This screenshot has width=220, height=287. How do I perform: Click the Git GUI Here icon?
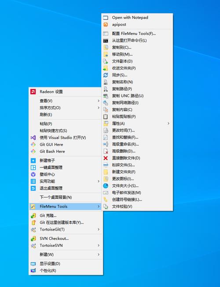point(33,144)
